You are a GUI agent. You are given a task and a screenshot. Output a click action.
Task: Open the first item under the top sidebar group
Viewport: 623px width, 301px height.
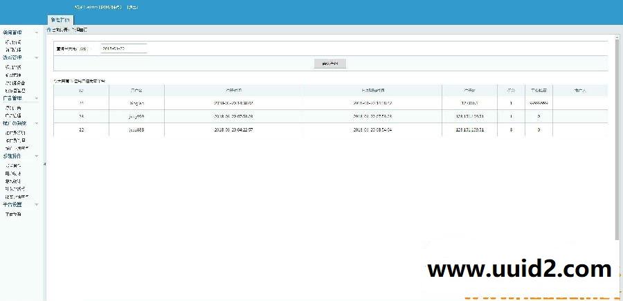tap(13, 42)
